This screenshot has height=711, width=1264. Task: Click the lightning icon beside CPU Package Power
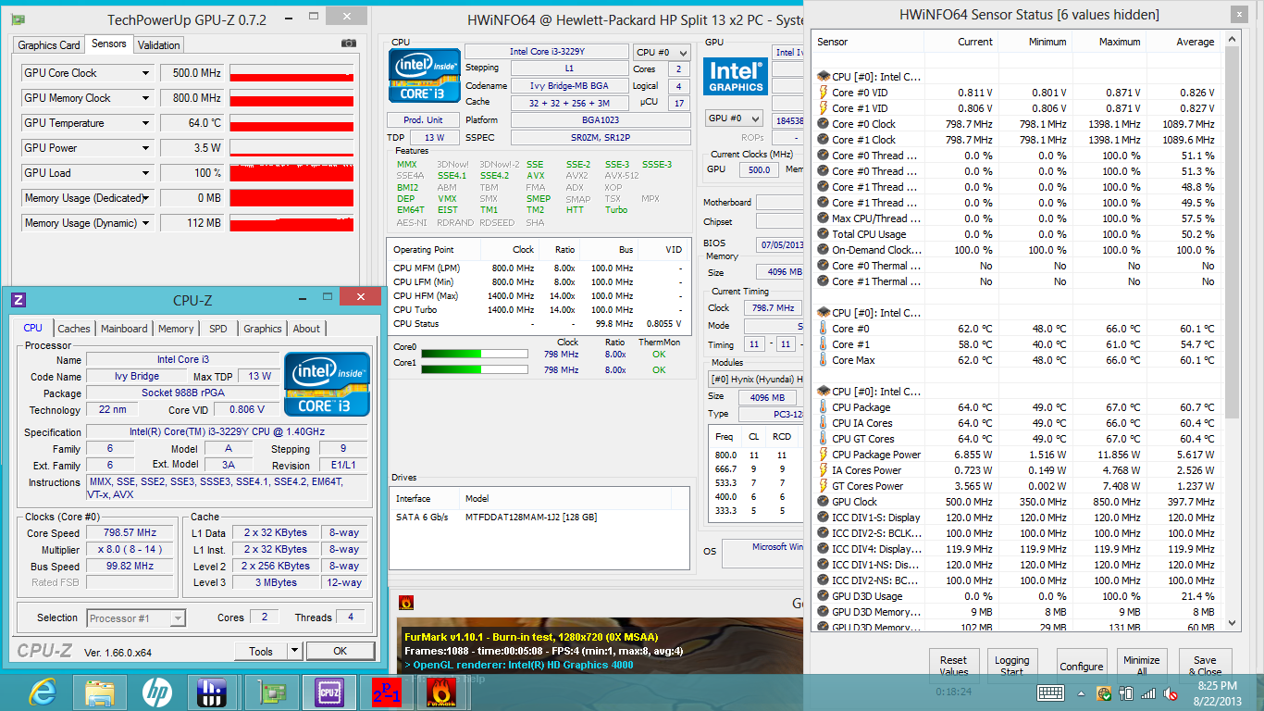[823, 455]
